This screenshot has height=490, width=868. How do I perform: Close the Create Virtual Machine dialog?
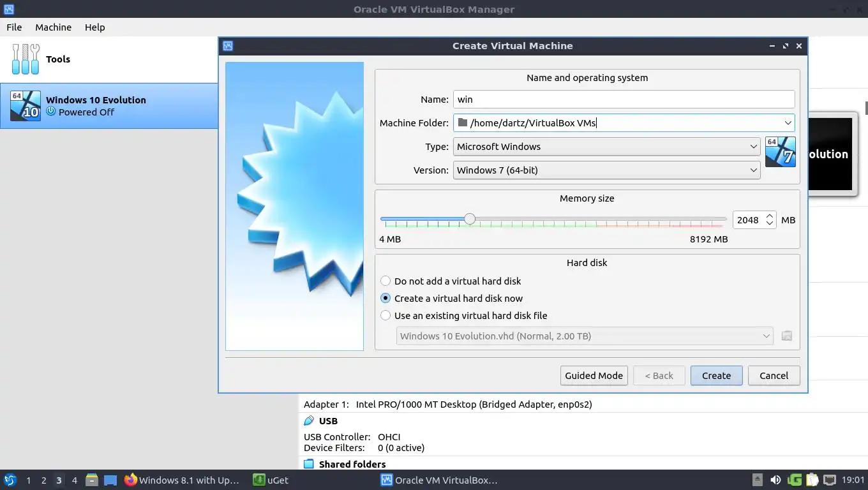tap(798, 46)
